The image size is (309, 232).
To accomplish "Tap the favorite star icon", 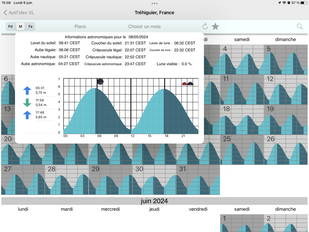I will tap(215, 26).
